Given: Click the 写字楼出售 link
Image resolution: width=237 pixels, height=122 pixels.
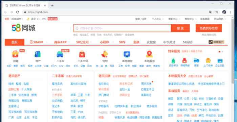Looking at the screenshot, I should tap(31, 112).
